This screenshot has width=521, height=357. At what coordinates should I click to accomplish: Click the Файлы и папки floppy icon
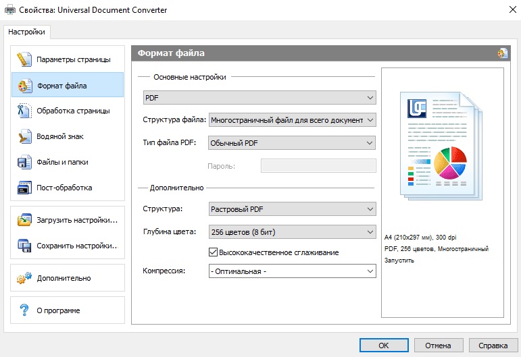25,162
